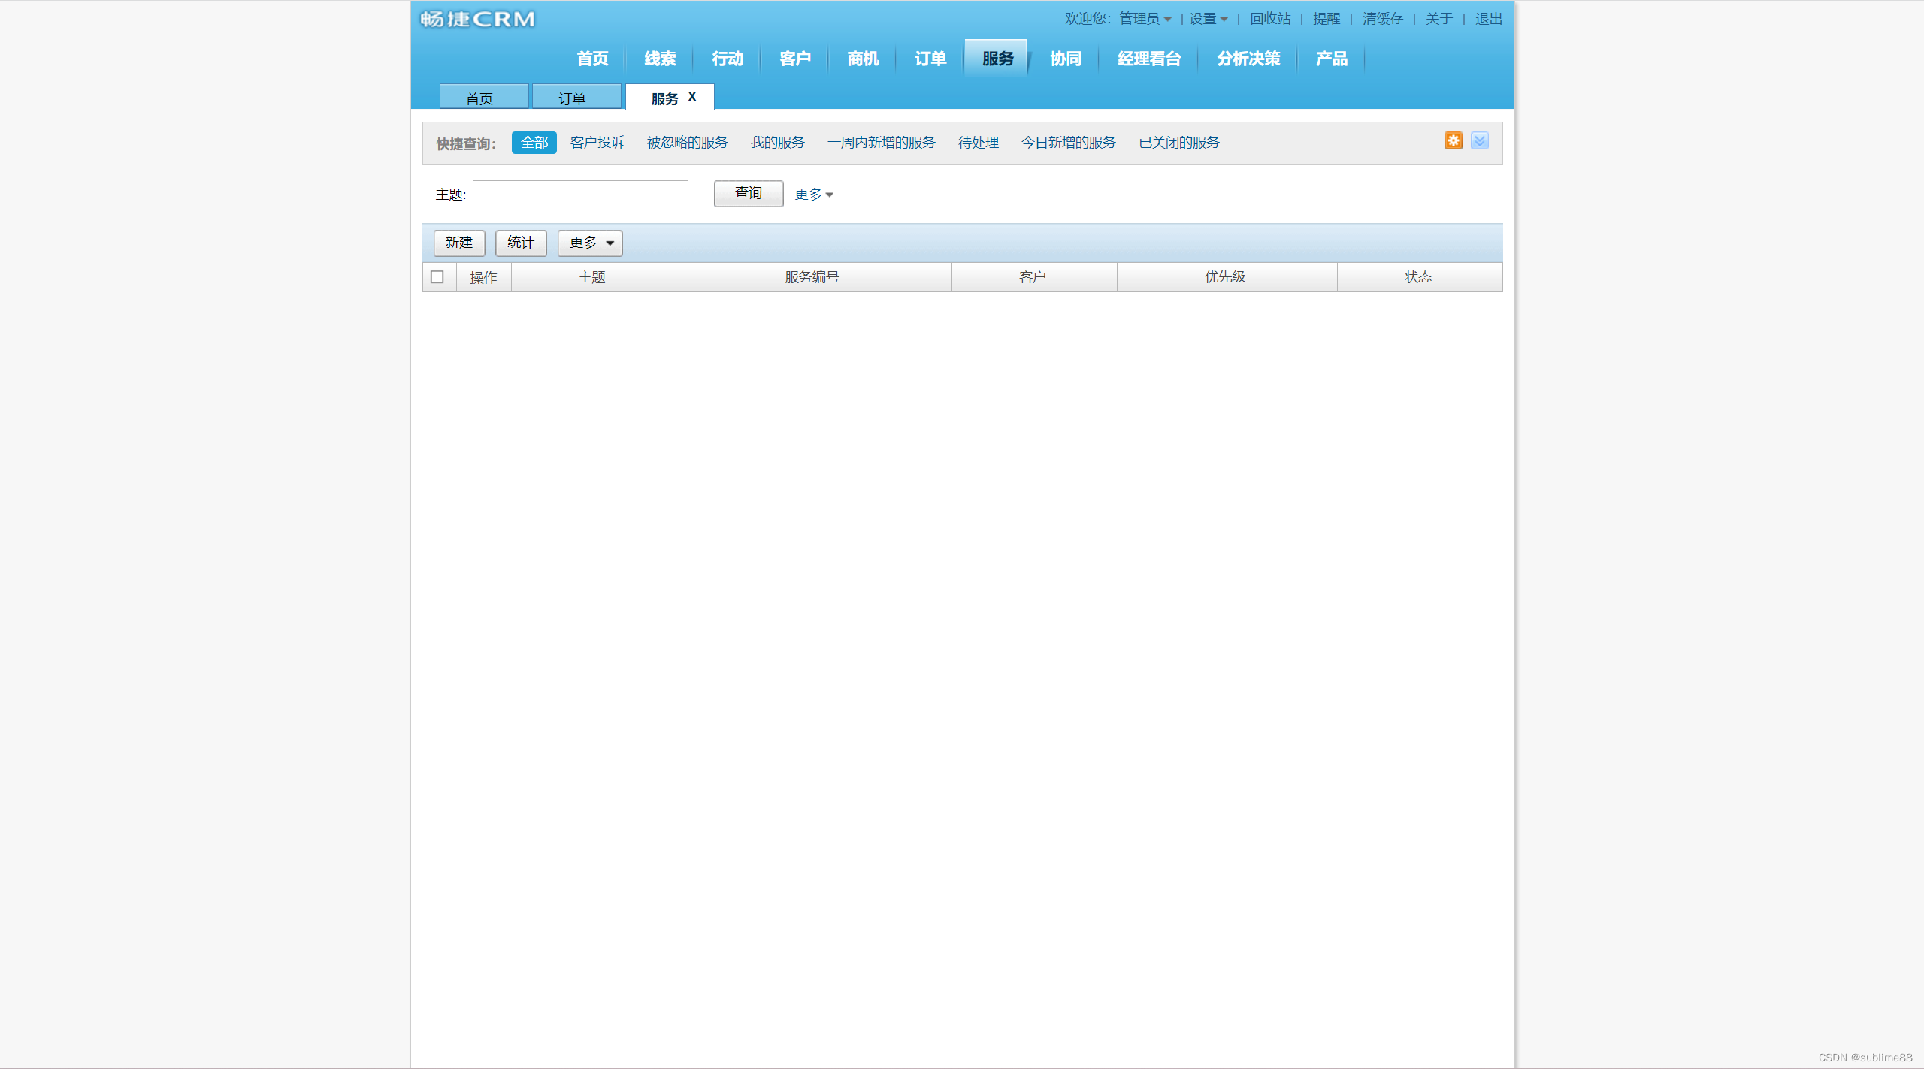Filter by 待处理 quick query
The width and height of the screenshot is (1924, 1069).
pos(979,143)
